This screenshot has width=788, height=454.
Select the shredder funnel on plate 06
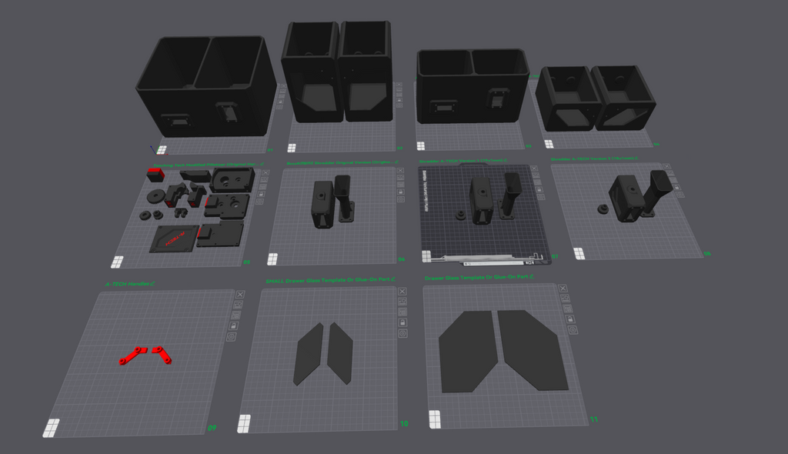coord(344,198)
